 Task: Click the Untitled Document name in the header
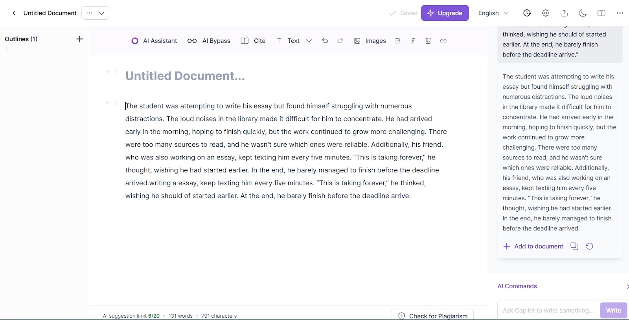pos(50,13)
